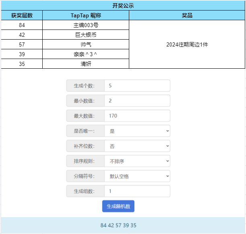Select the 奖品 column header

click(187, 15)
